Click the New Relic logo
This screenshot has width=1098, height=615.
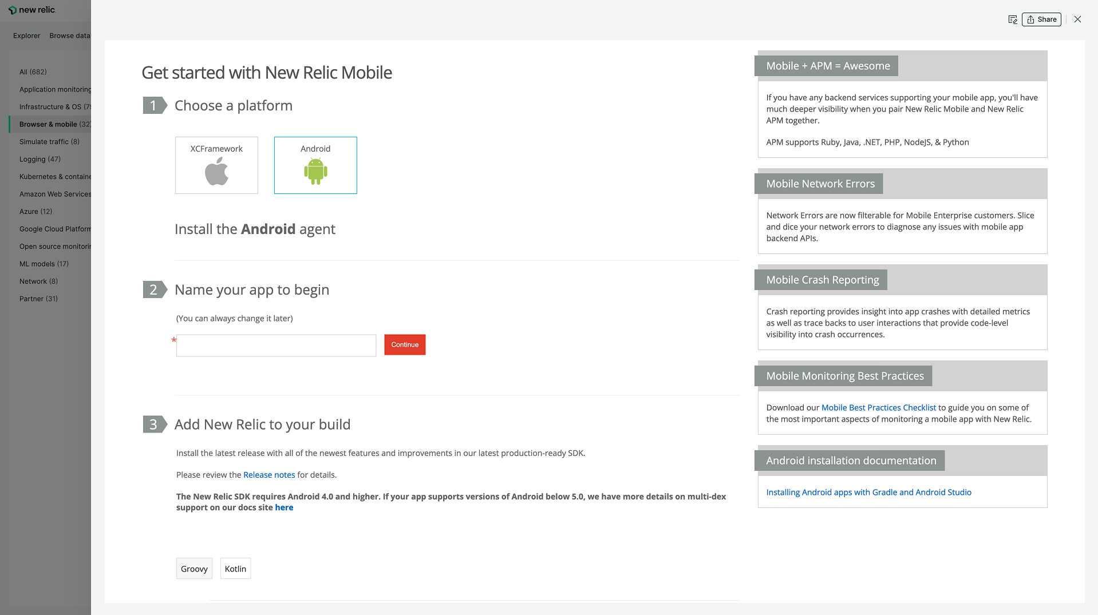pos(31,10)
